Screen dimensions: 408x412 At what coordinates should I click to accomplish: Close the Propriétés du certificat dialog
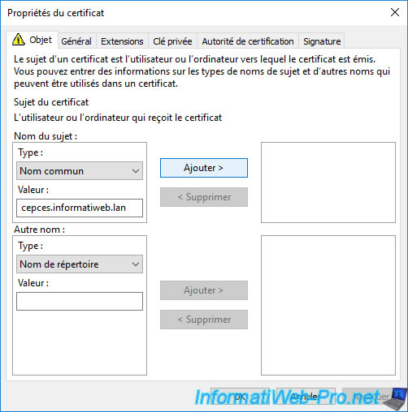tap(395, 12)
